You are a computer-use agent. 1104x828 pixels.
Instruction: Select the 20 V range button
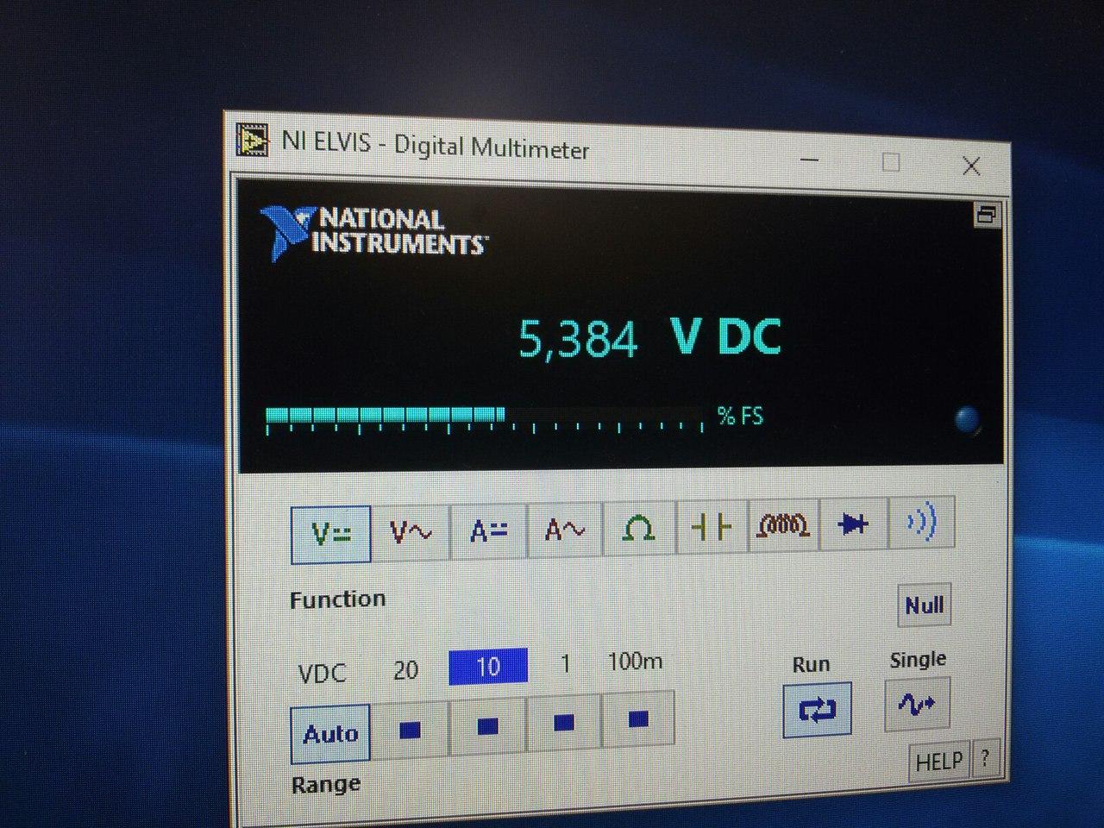click(411, 730)
